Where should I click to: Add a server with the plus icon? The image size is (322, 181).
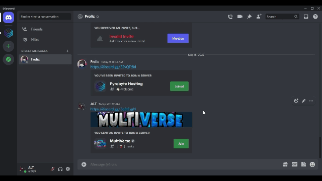9,46
